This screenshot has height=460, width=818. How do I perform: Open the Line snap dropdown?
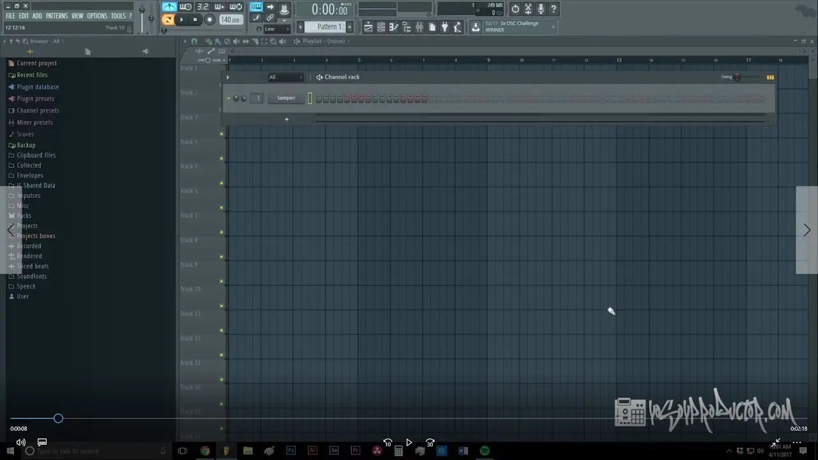276,29
